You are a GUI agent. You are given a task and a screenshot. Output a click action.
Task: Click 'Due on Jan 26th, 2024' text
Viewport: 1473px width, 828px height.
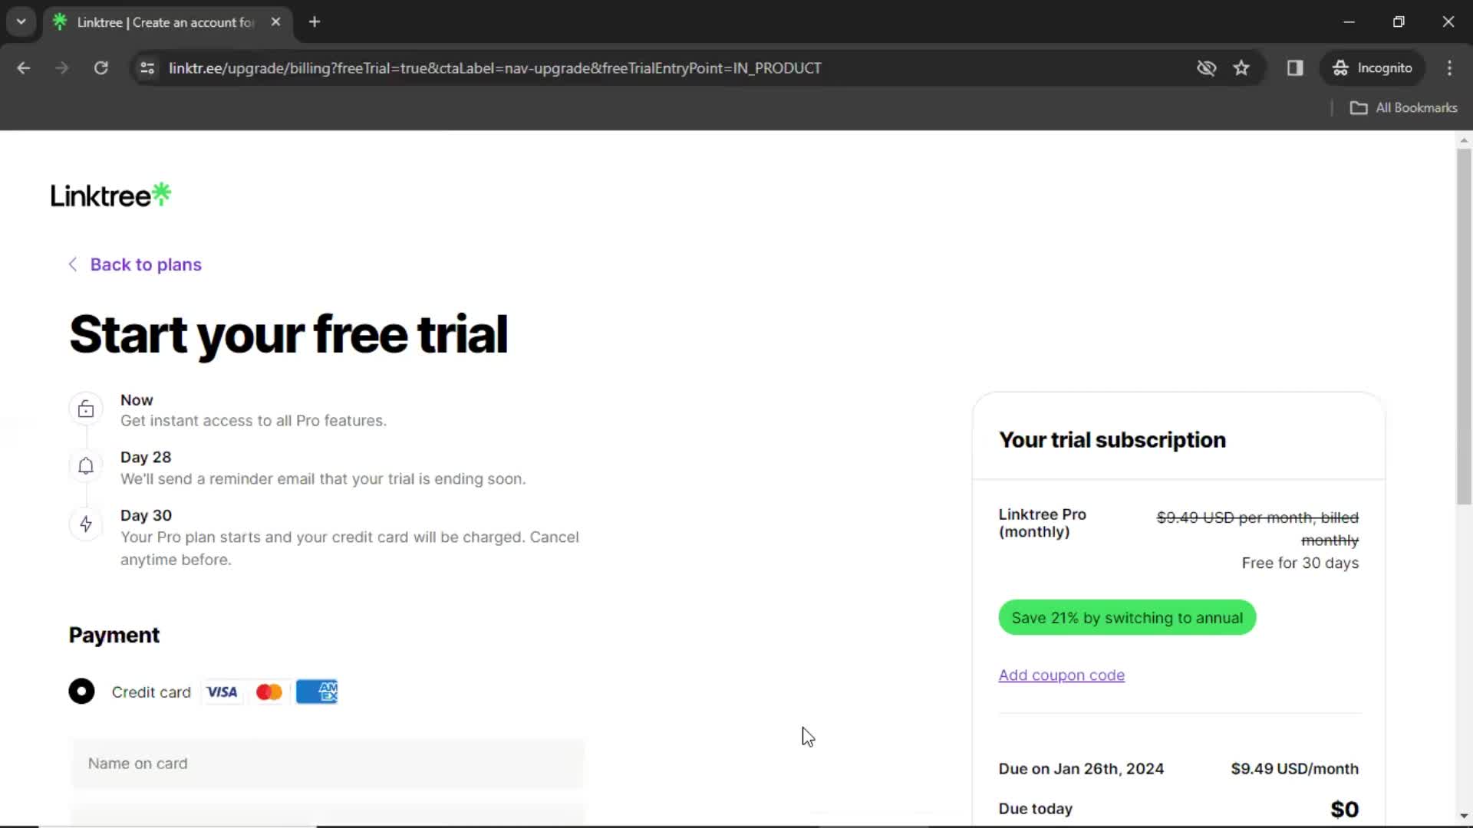pyautogui.click(x=1081, y=769)
